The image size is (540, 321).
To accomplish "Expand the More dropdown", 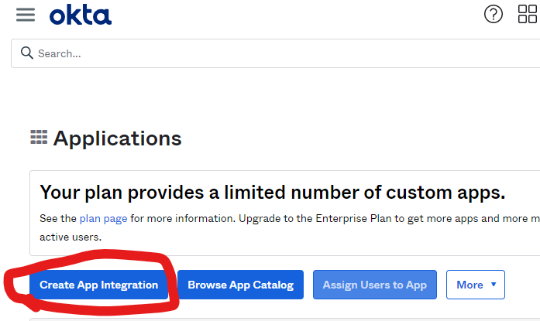I will 476,285.
